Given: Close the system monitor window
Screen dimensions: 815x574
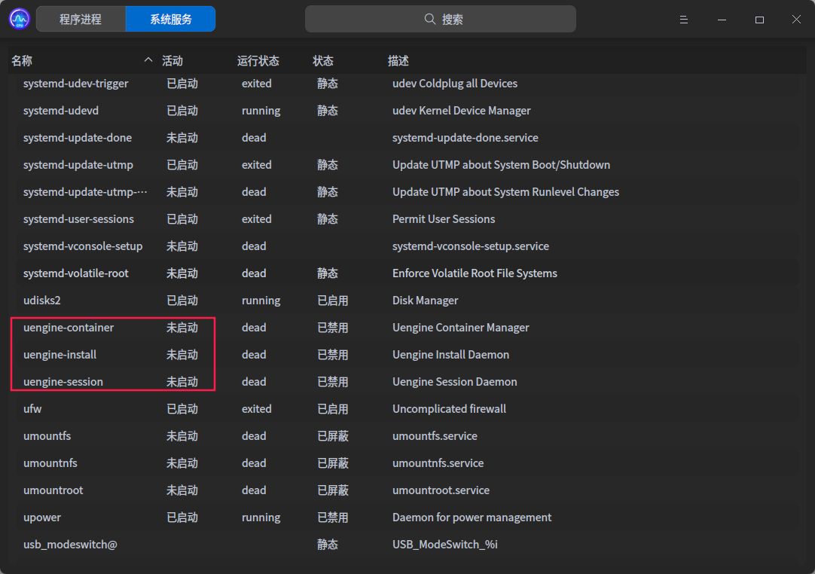Looking at the screenshot, I should coord(796,20).
